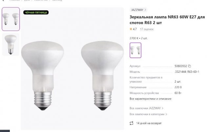Click the Black Friday badge
This screenshot has height=132, width=210.
tap(36, 12)
